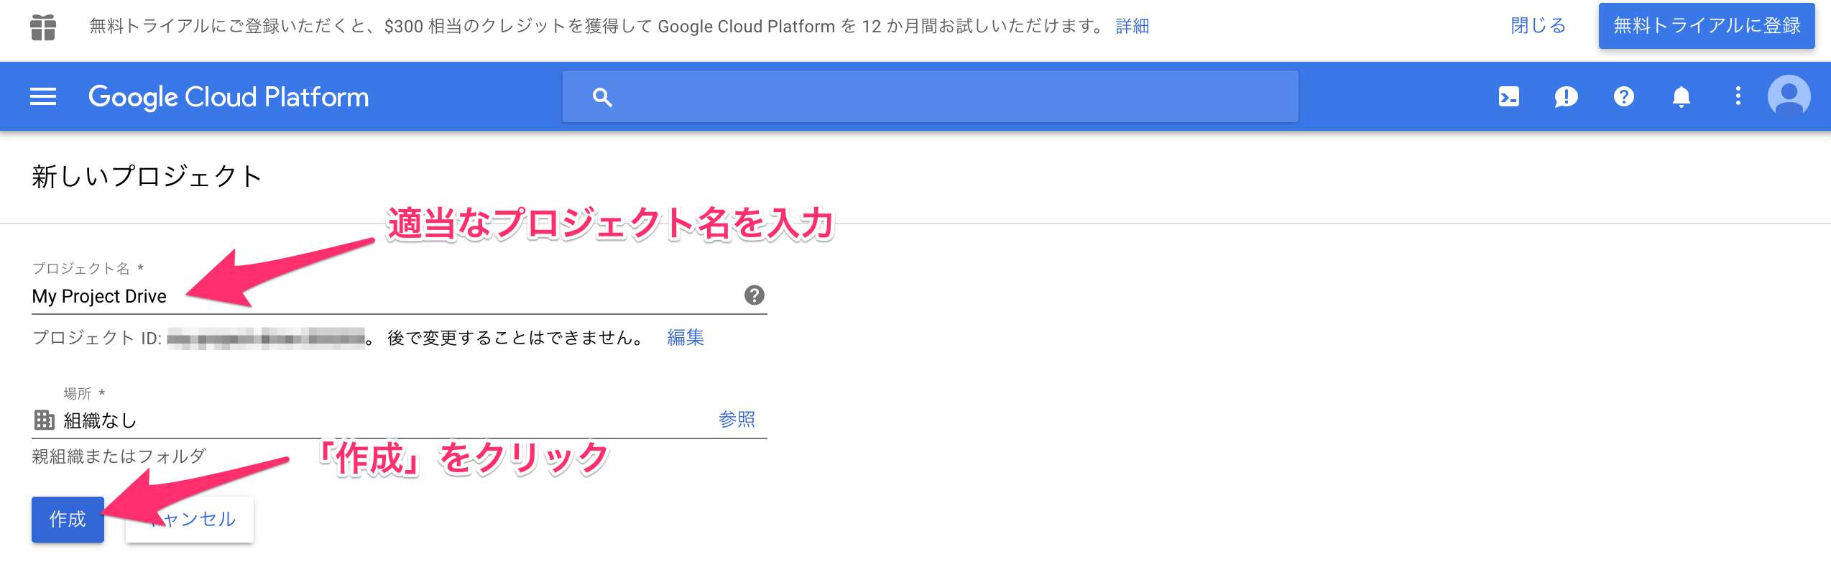
Task: Show notifications bell
Action: [x=1682, y=96]
